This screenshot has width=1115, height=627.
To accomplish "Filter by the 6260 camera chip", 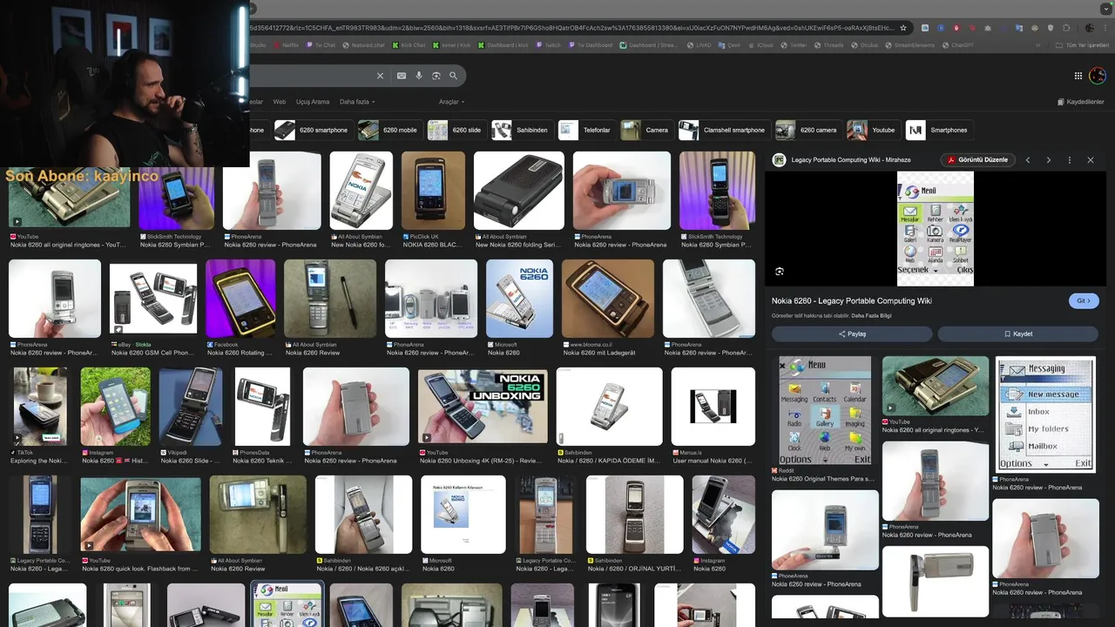I will pyautogui.click(x=808, y=130).
